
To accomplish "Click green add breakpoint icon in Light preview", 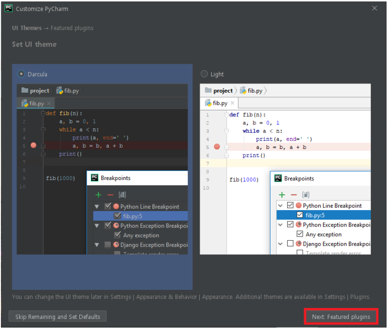I will tap(282, 195).
